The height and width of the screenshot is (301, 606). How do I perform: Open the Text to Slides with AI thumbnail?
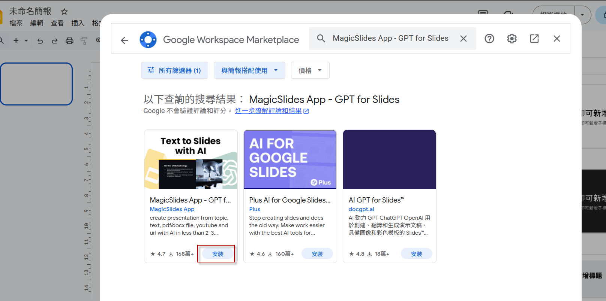[191, 159]
